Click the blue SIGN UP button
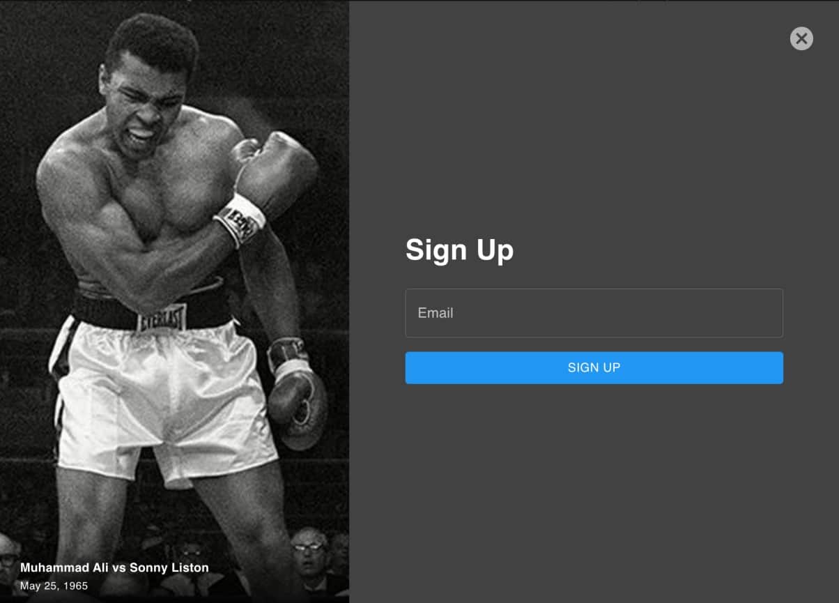839x603 pixels. [594, 367]
